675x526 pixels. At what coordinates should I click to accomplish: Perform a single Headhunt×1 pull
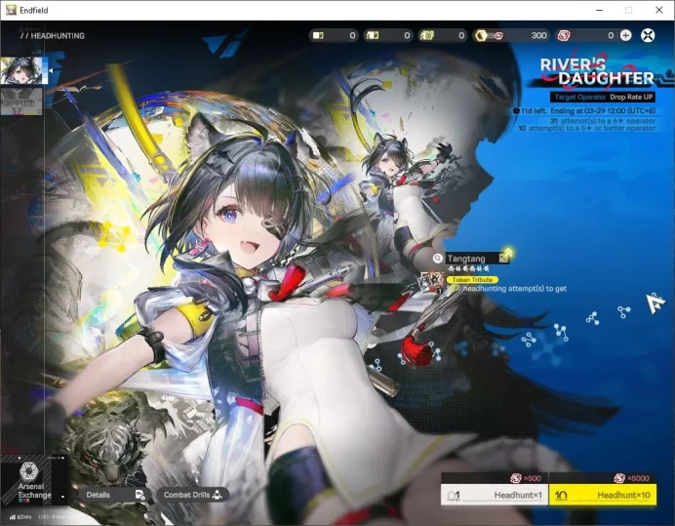tap(495, 495)
